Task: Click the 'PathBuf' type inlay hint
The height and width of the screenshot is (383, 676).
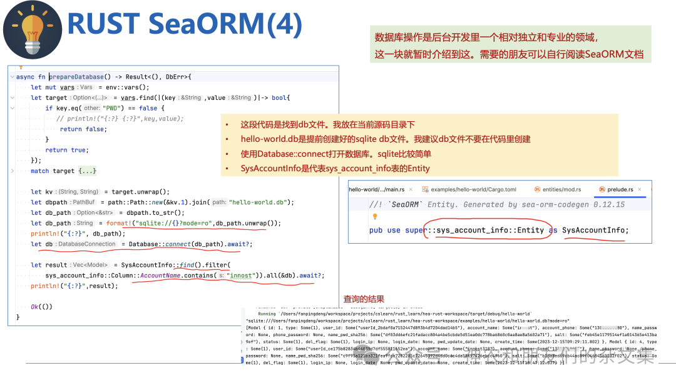Action: pyautogui.click(x=83, y=202)
